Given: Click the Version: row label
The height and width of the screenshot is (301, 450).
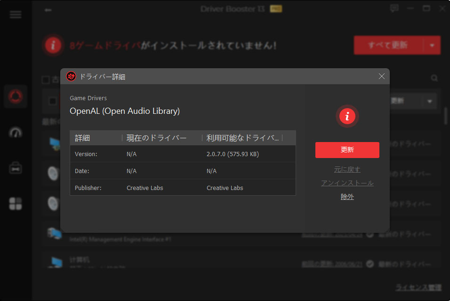Looking at the screenshot, I should tap(86, 154).
